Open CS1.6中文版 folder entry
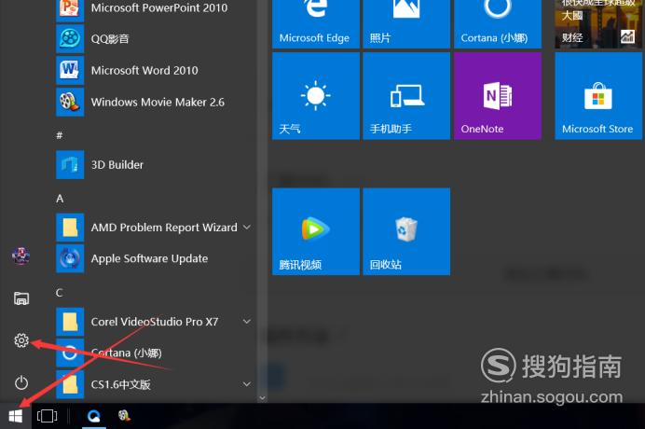Image resolution: width=645 pixels, height=429 pixels. click(x=154, y=384)
